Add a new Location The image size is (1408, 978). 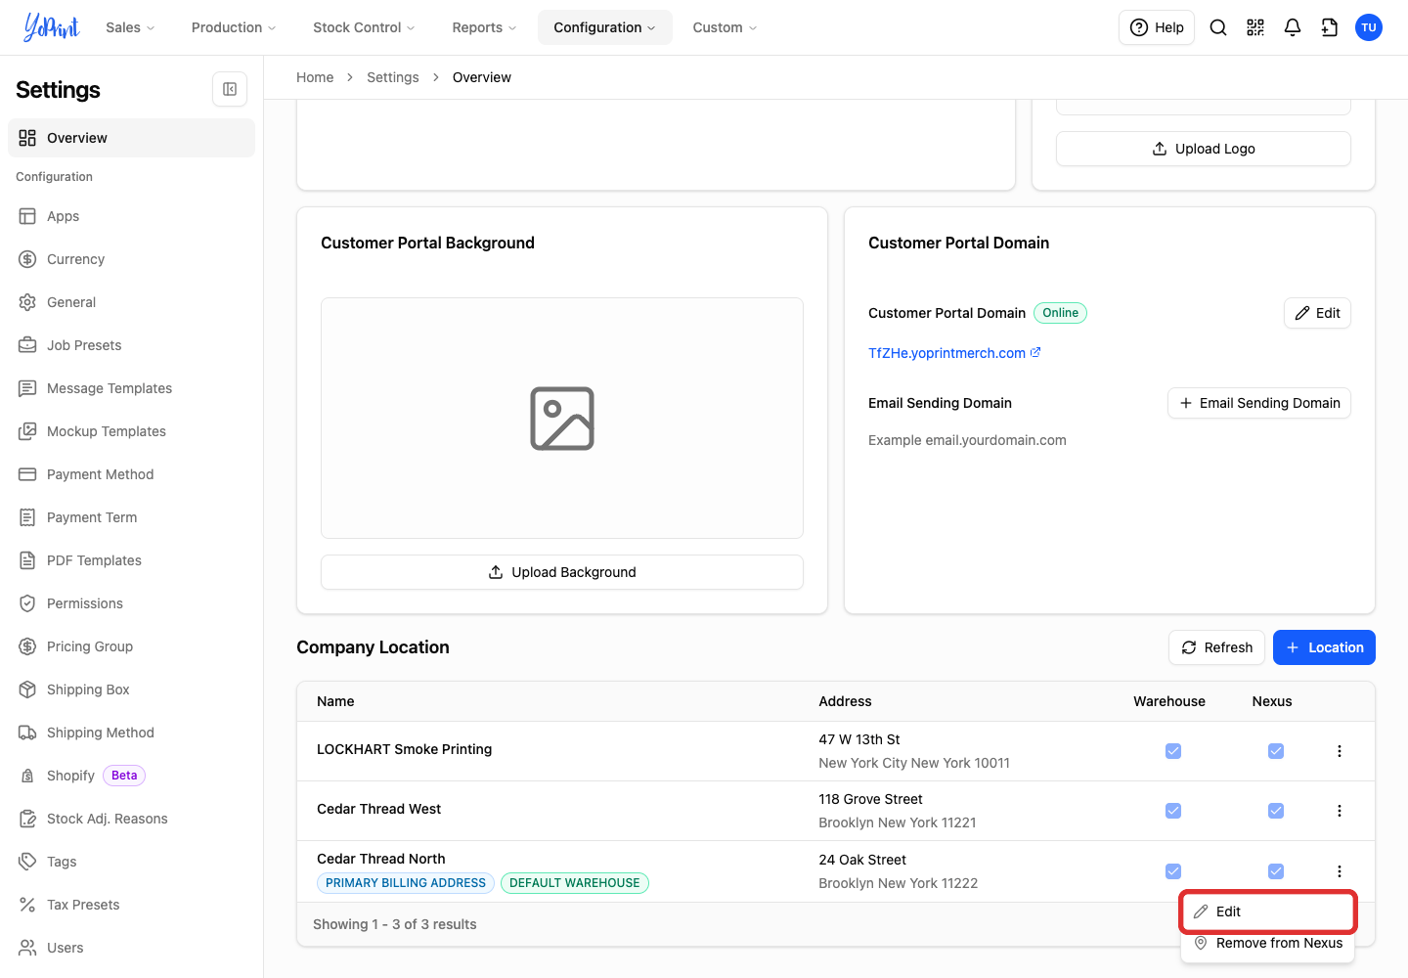[1324, 647]
